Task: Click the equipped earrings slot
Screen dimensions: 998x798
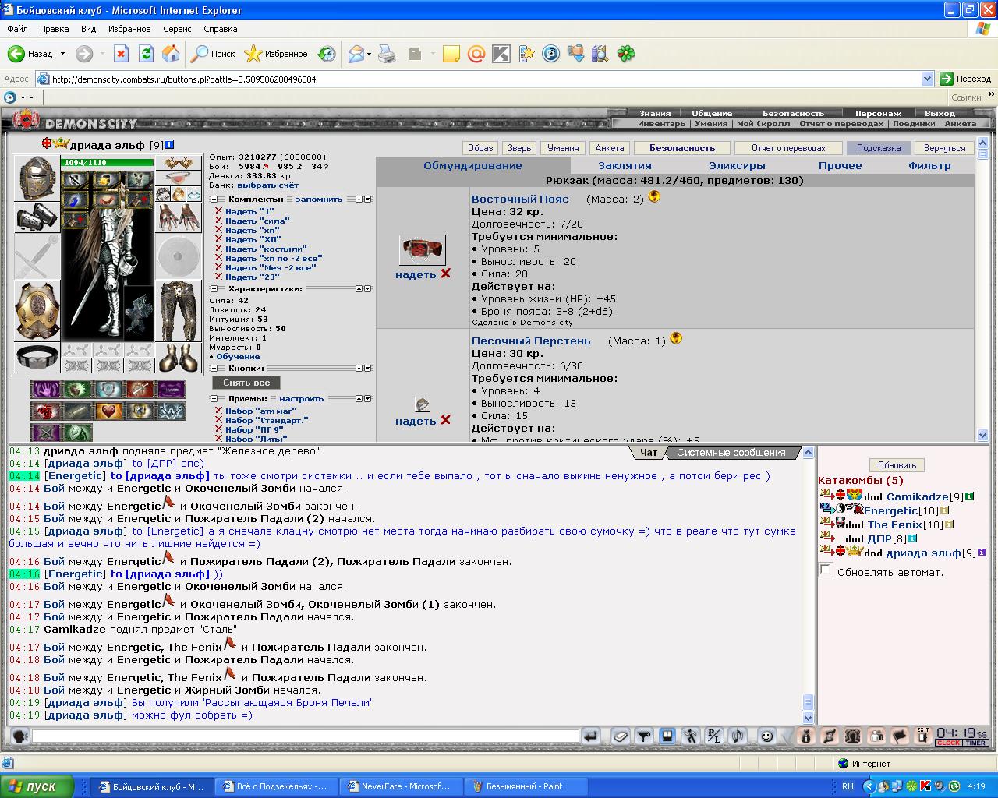Action: (179, 163)
